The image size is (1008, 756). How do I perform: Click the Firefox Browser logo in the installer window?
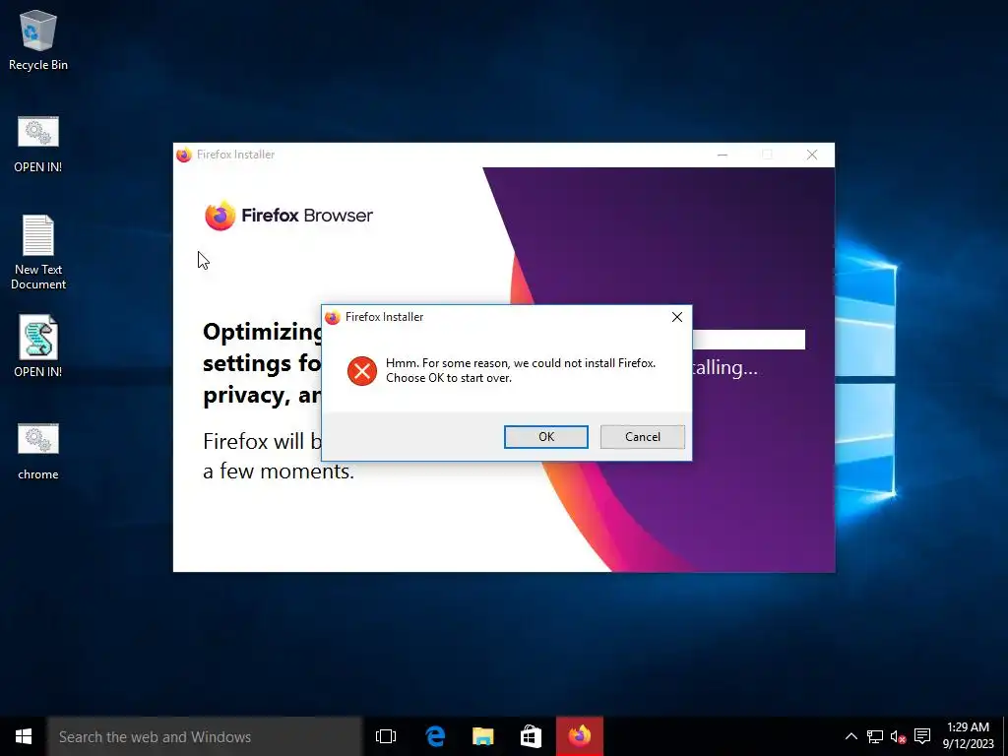point(288,216)
